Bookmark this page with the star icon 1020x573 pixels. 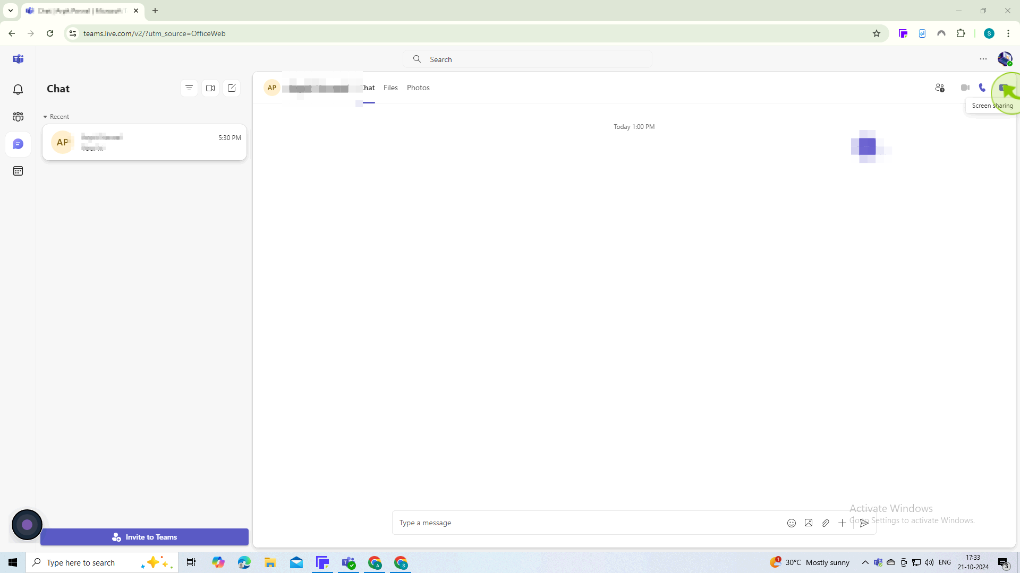coord(877,33)
